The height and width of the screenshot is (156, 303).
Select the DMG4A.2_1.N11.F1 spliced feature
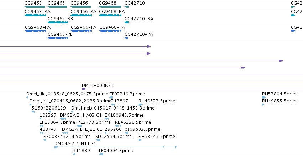pyautogui.click(x=116, y=147)
